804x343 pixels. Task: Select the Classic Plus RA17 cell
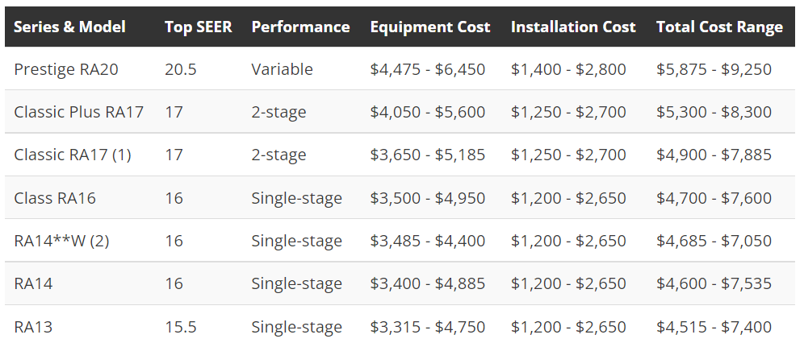pyautogui.click(x=78, y=112)
